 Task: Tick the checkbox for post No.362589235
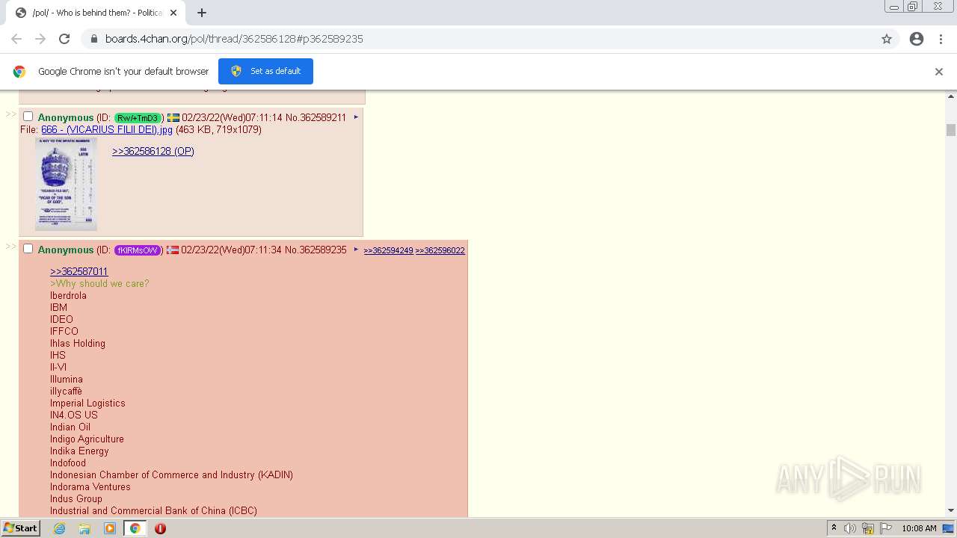pos(28,249)
